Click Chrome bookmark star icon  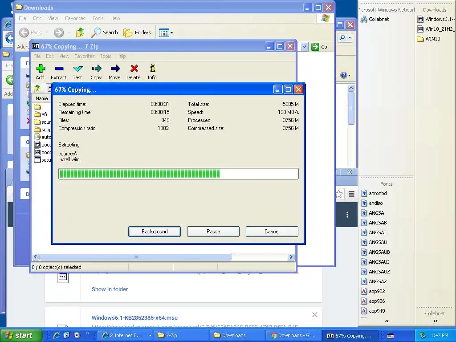(x=339, y=194)
